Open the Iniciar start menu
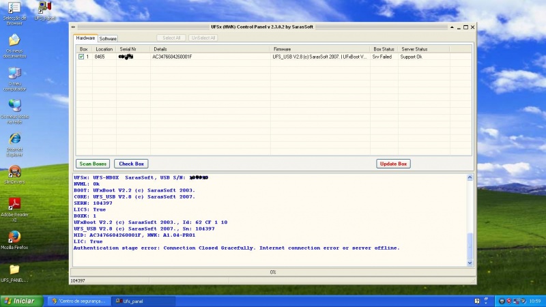This screenshot has height=307, width=546. [22, 301]
